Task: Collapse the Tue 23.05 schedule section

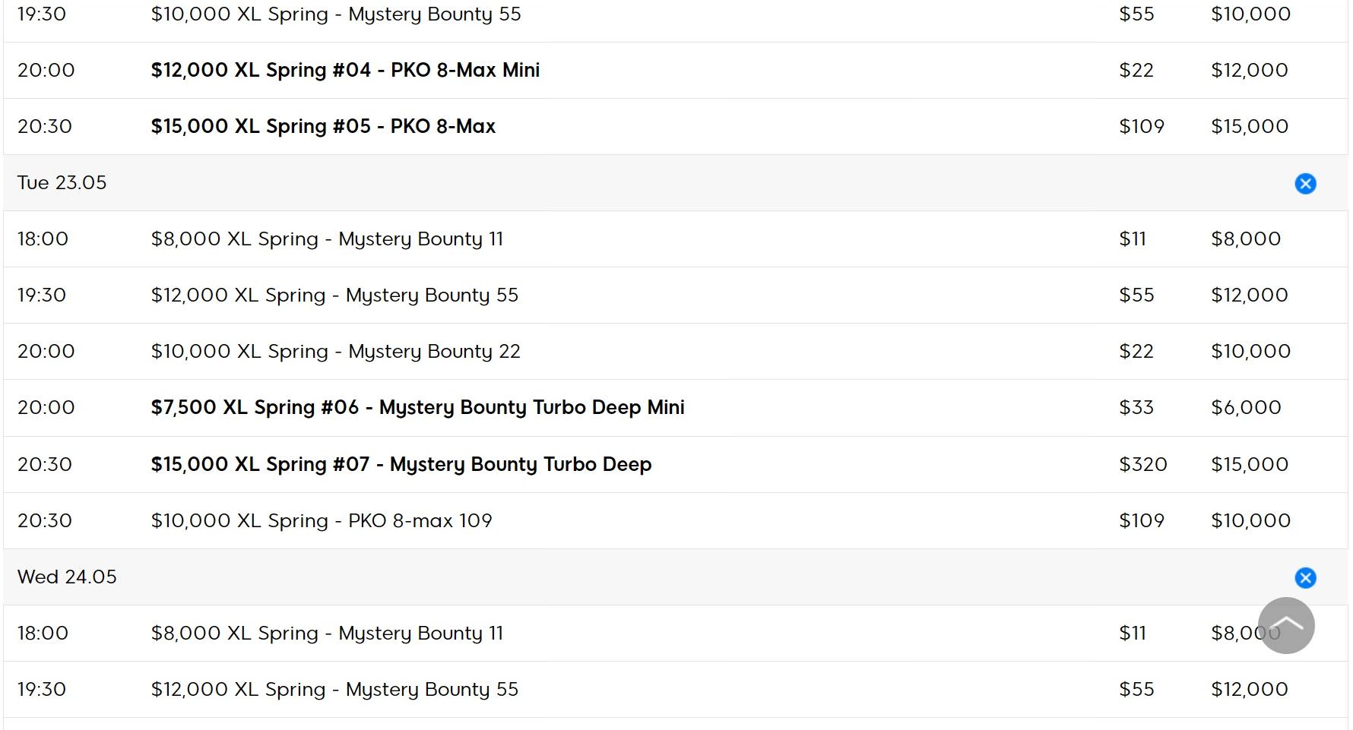Action: [1305, 184]
